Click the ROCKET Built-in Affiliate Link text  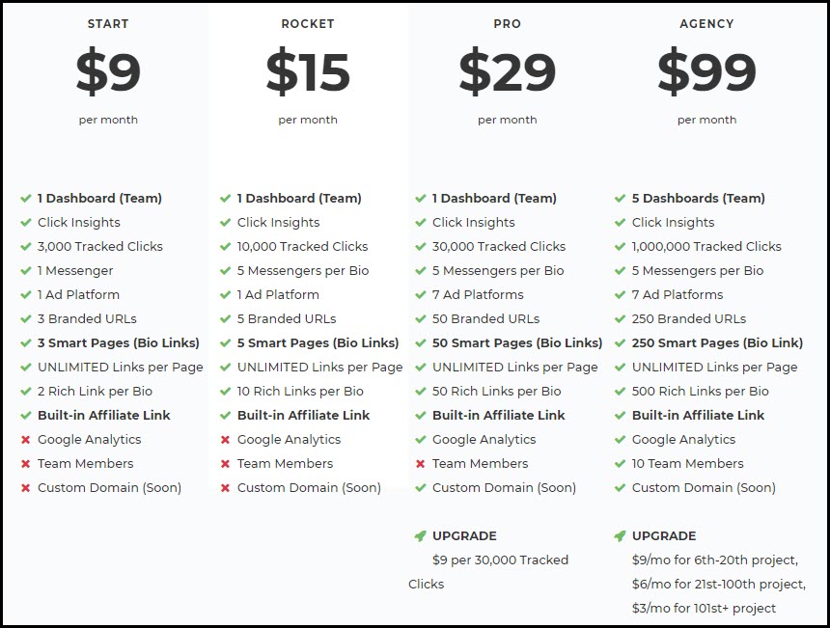point(303,416)
